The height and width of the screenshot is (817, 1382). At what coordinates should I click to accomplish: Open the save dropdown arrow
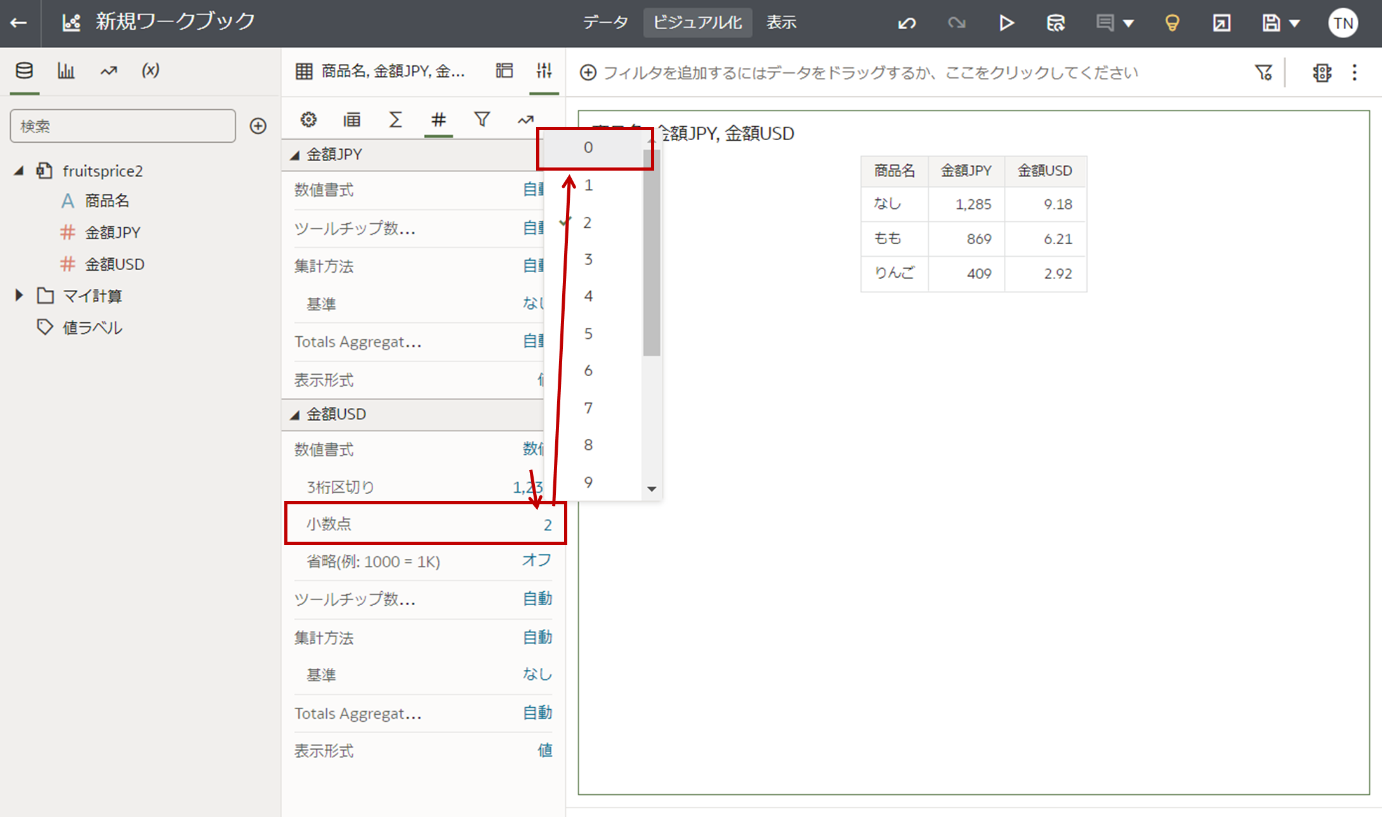[1295, 23]
